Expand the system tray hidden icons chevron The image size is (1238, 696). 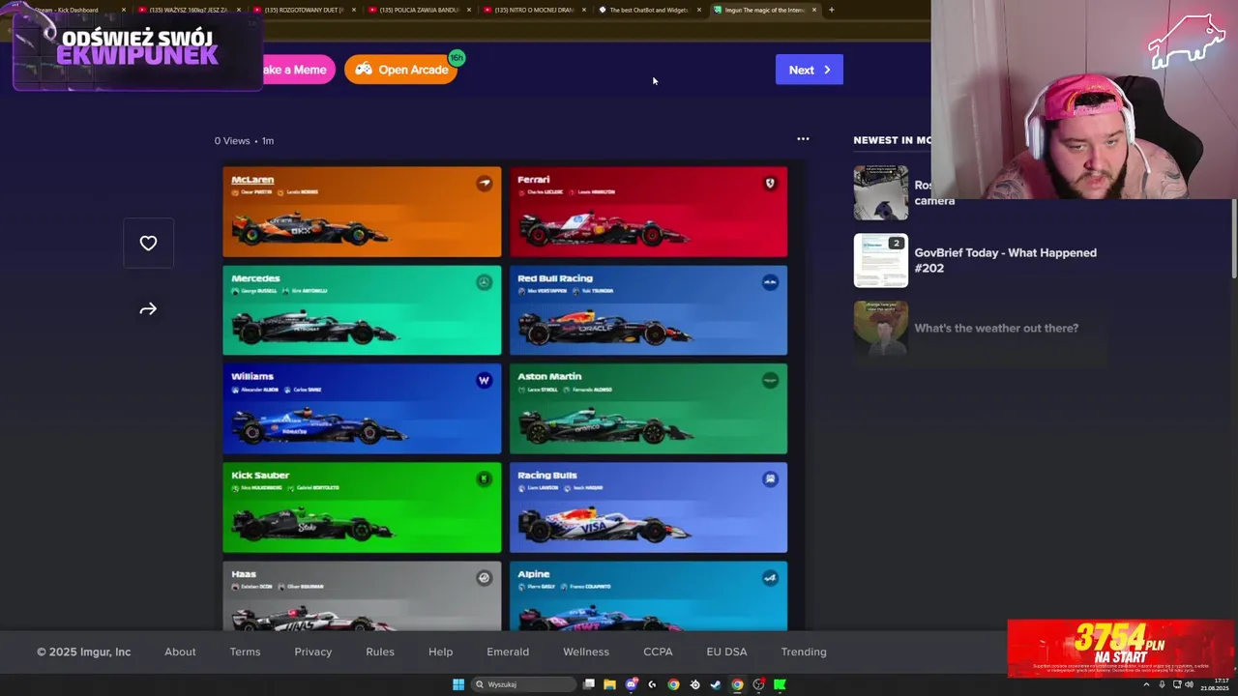pos(1147,684)
